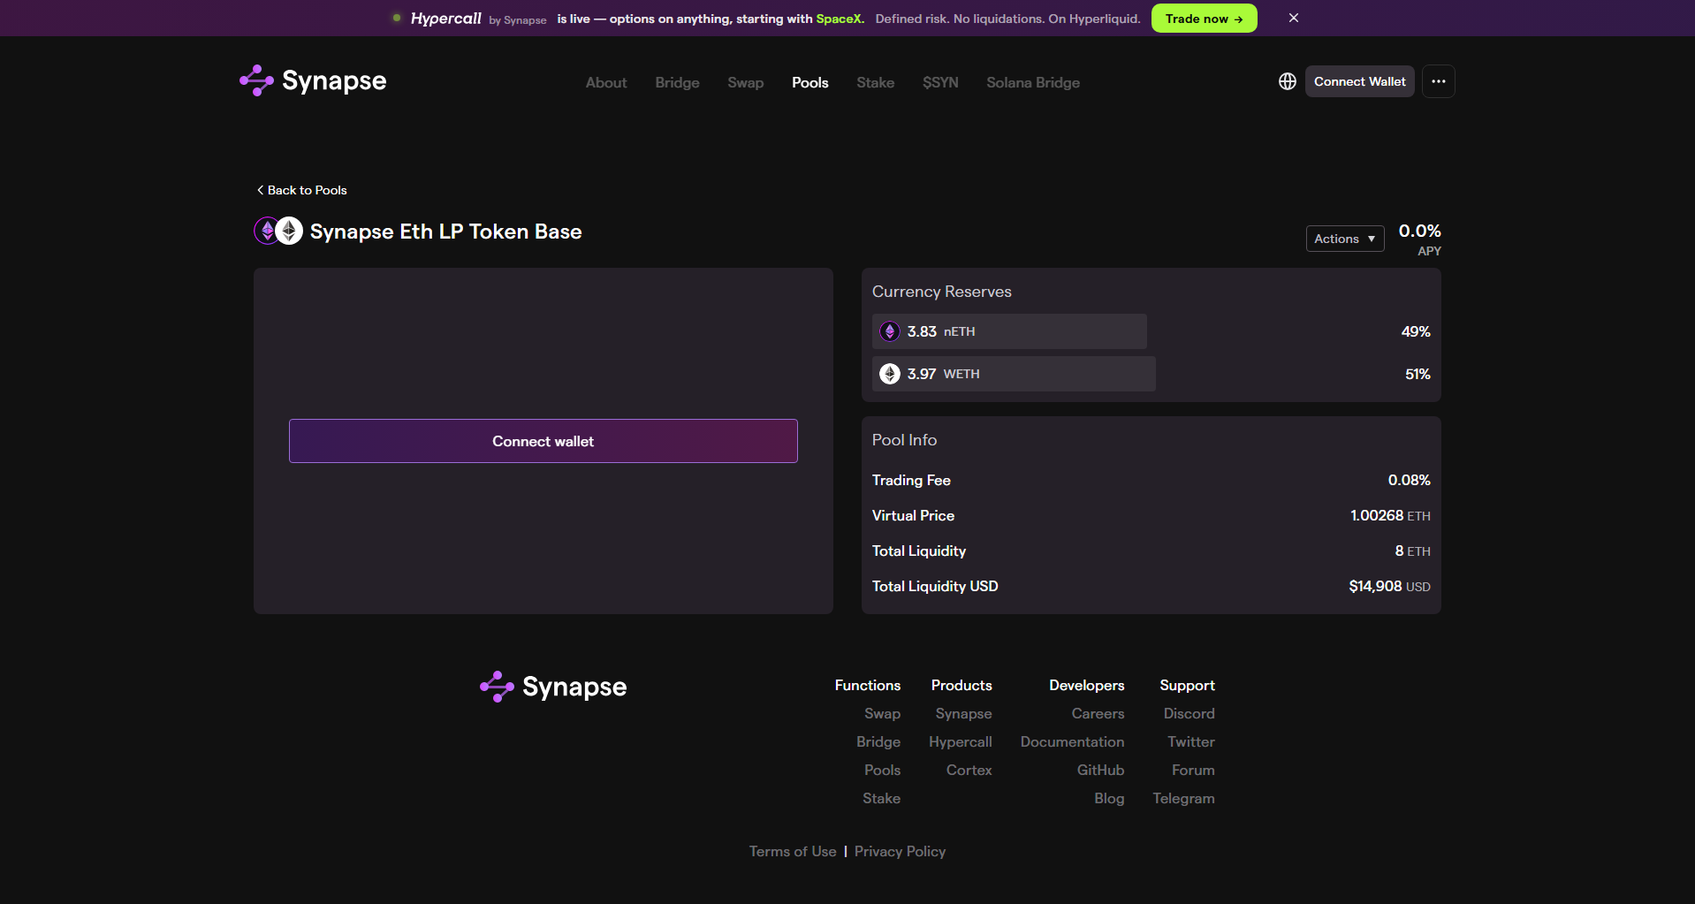
Task: Open the Careers link
Action: tap(1098, 713)
